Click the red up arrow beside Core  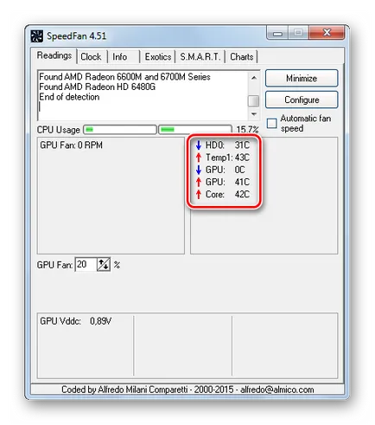(199, 194)
